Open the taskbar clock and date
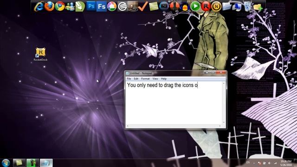 (286, 163)
